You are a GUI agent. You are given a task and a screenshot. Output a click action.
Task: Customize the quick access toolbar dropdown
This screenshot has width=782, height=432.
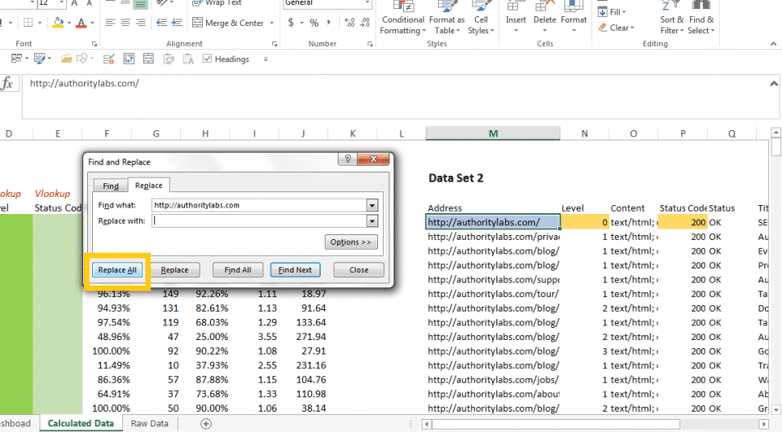tap(266, 59)
